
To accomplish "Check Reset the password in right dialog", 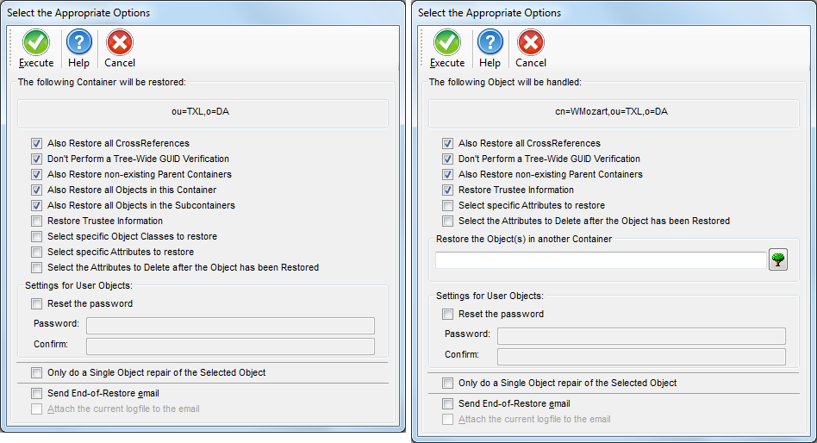I will click(447, 315).
